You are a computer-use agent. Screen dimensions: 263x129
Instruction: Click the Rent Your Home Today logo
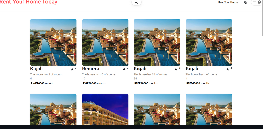[28, 2]
